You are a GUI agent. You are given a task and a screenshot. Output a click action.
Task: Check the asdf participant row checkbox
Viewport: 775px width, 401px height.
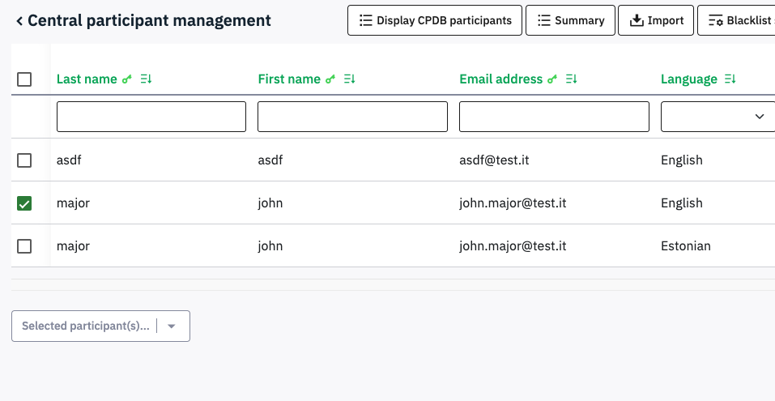[x=24, y=160]
